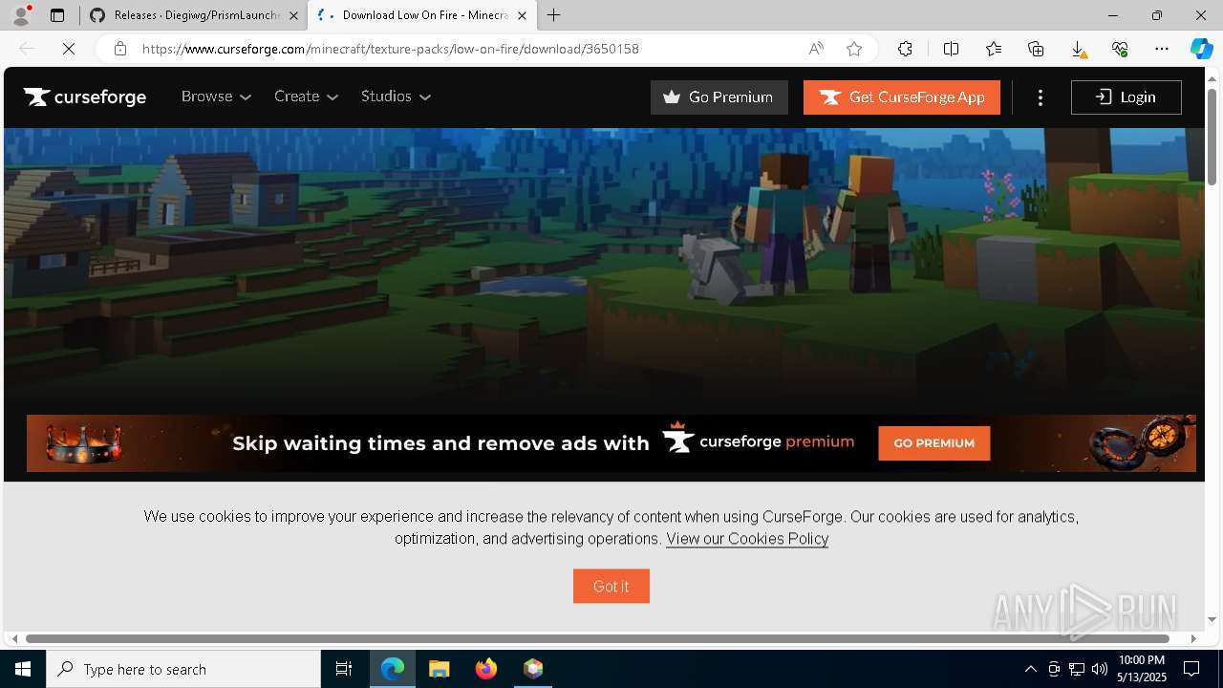Screen dimensions: 1223x688
Task: Open the Favorites list icon
Action: 994,49
